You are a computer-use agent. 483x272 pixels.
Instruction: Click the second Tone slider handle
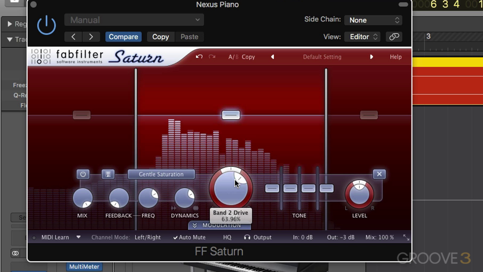click(x=290, y=188)
